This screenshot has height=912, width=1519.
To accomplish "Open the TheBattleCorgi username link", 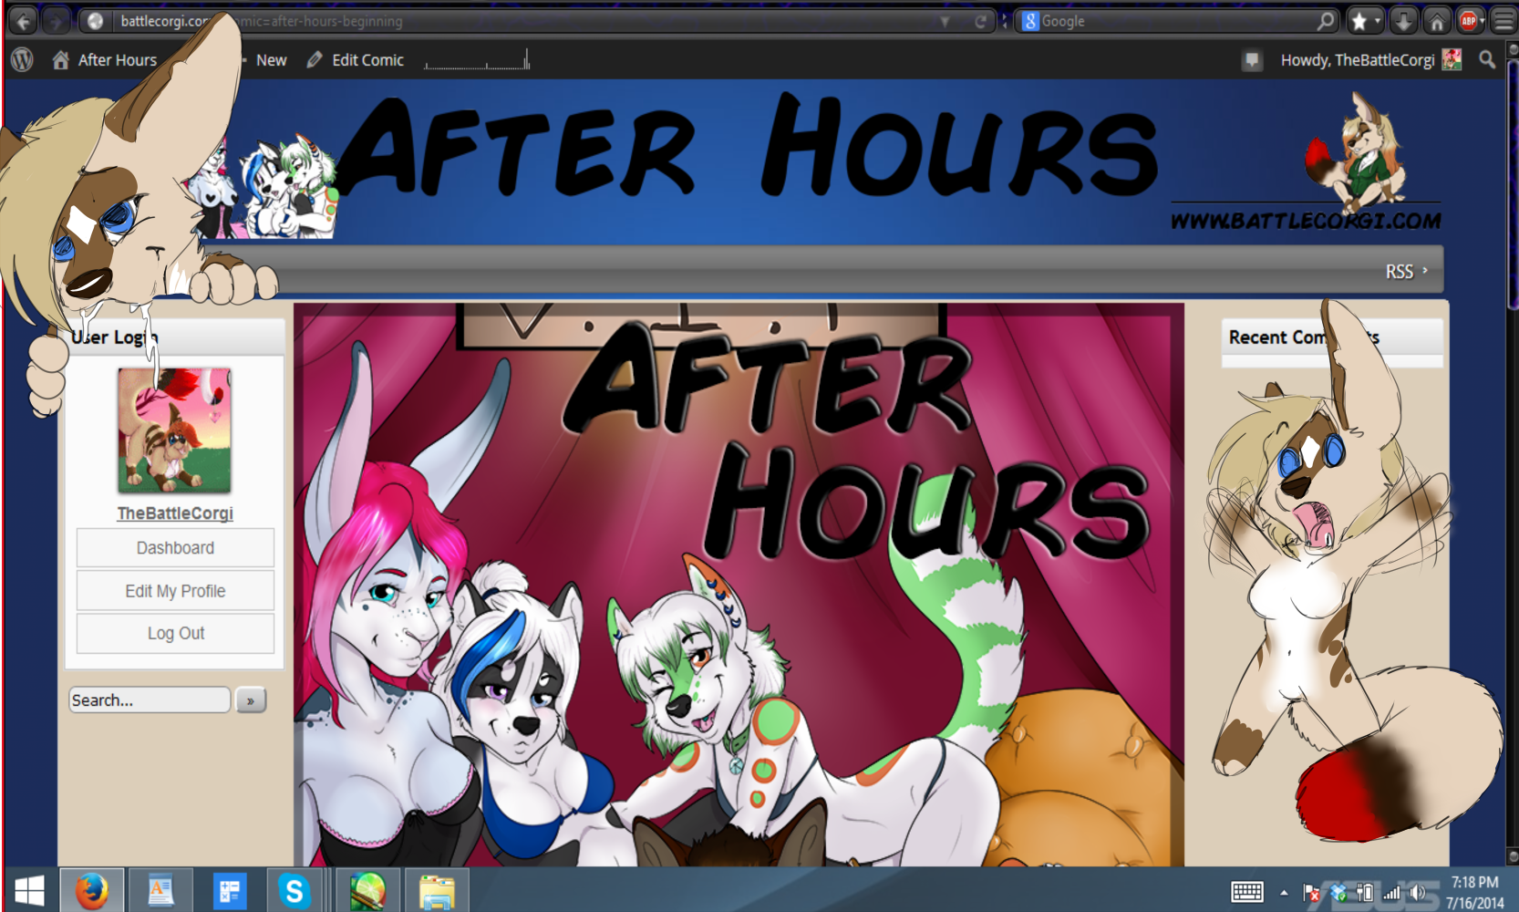I will click(175, 513).
